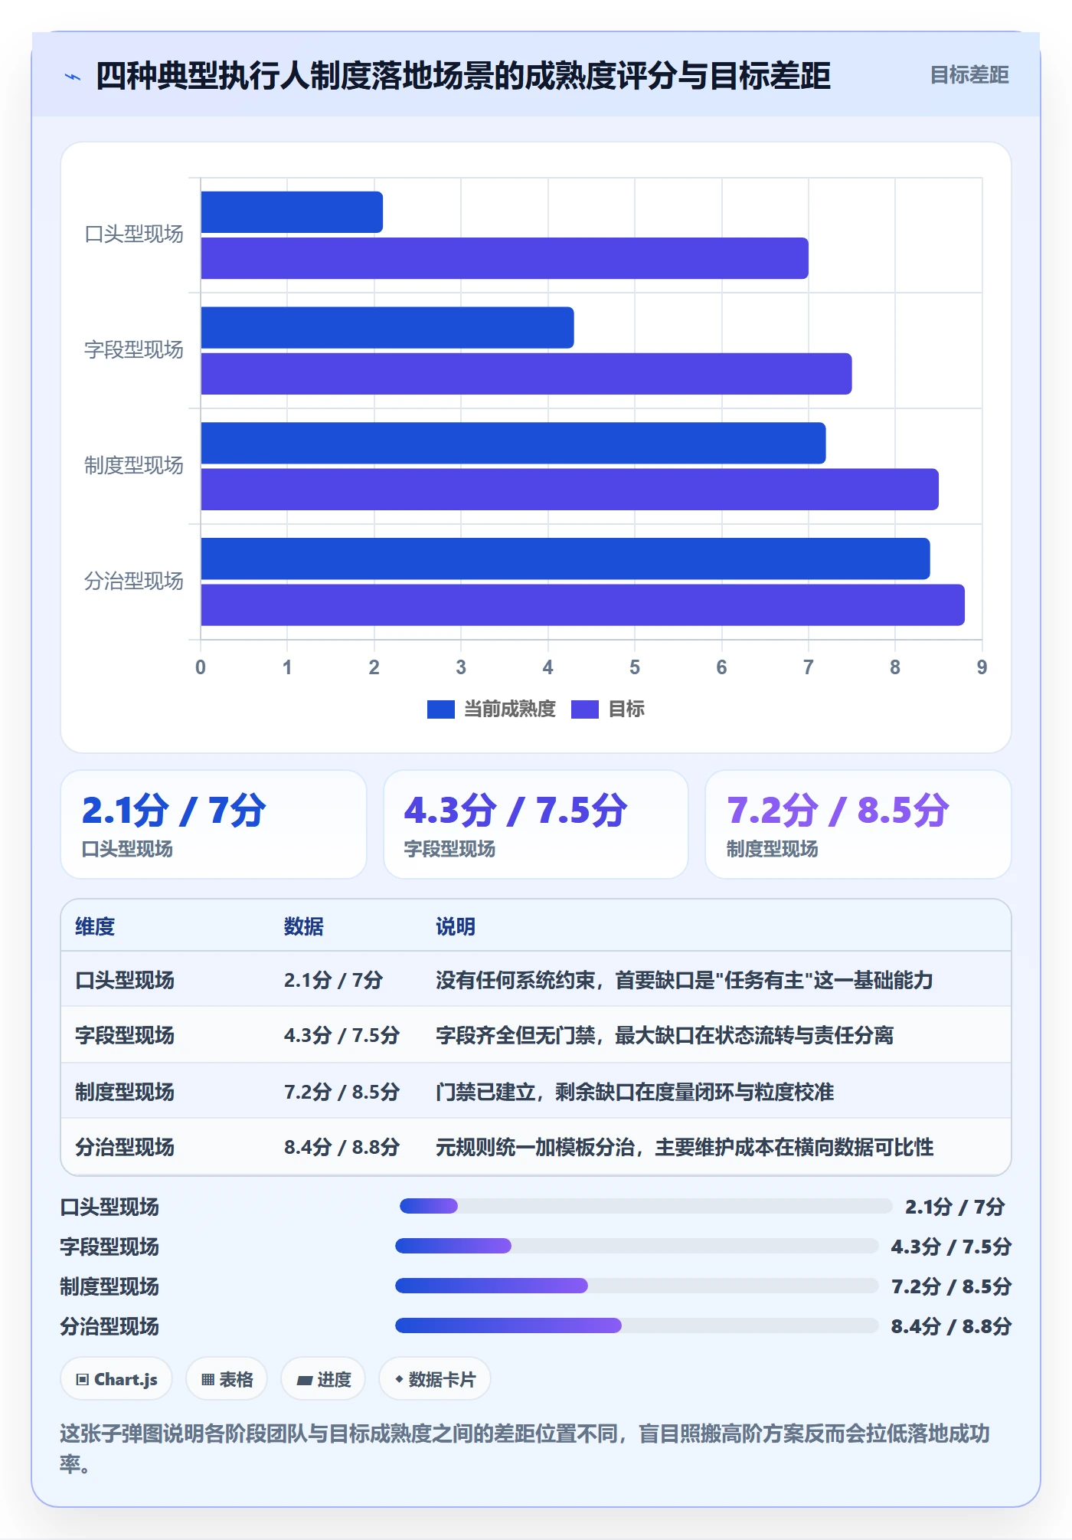
Task: Click the 目标 legend label
Action: pos(626,709)
